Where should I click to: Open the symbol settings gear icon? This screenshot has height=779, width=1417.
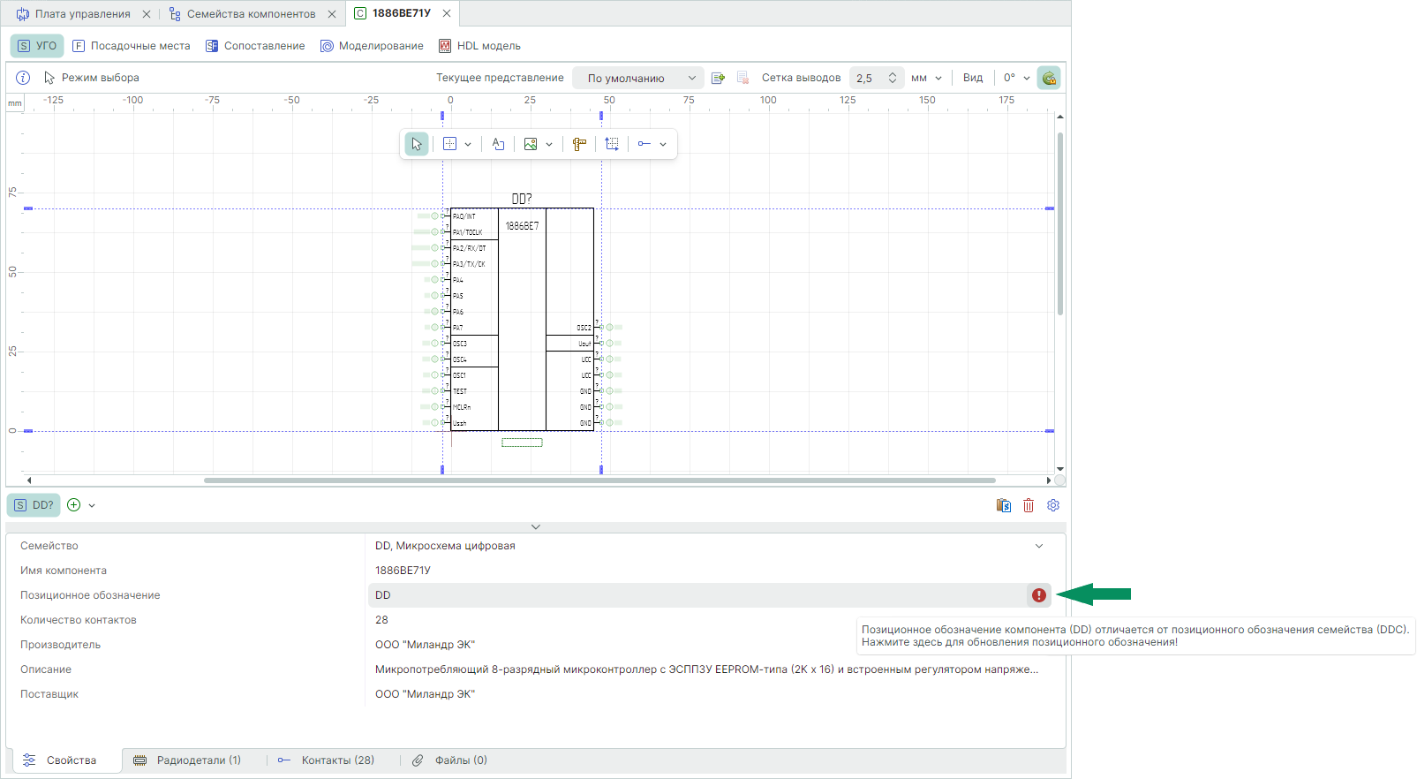(x=1053, y=505)
